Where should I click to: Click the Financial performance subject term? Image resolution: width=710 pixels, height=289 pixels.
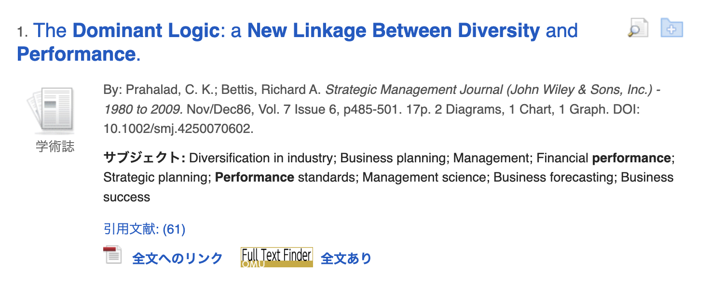coord(603,158)
